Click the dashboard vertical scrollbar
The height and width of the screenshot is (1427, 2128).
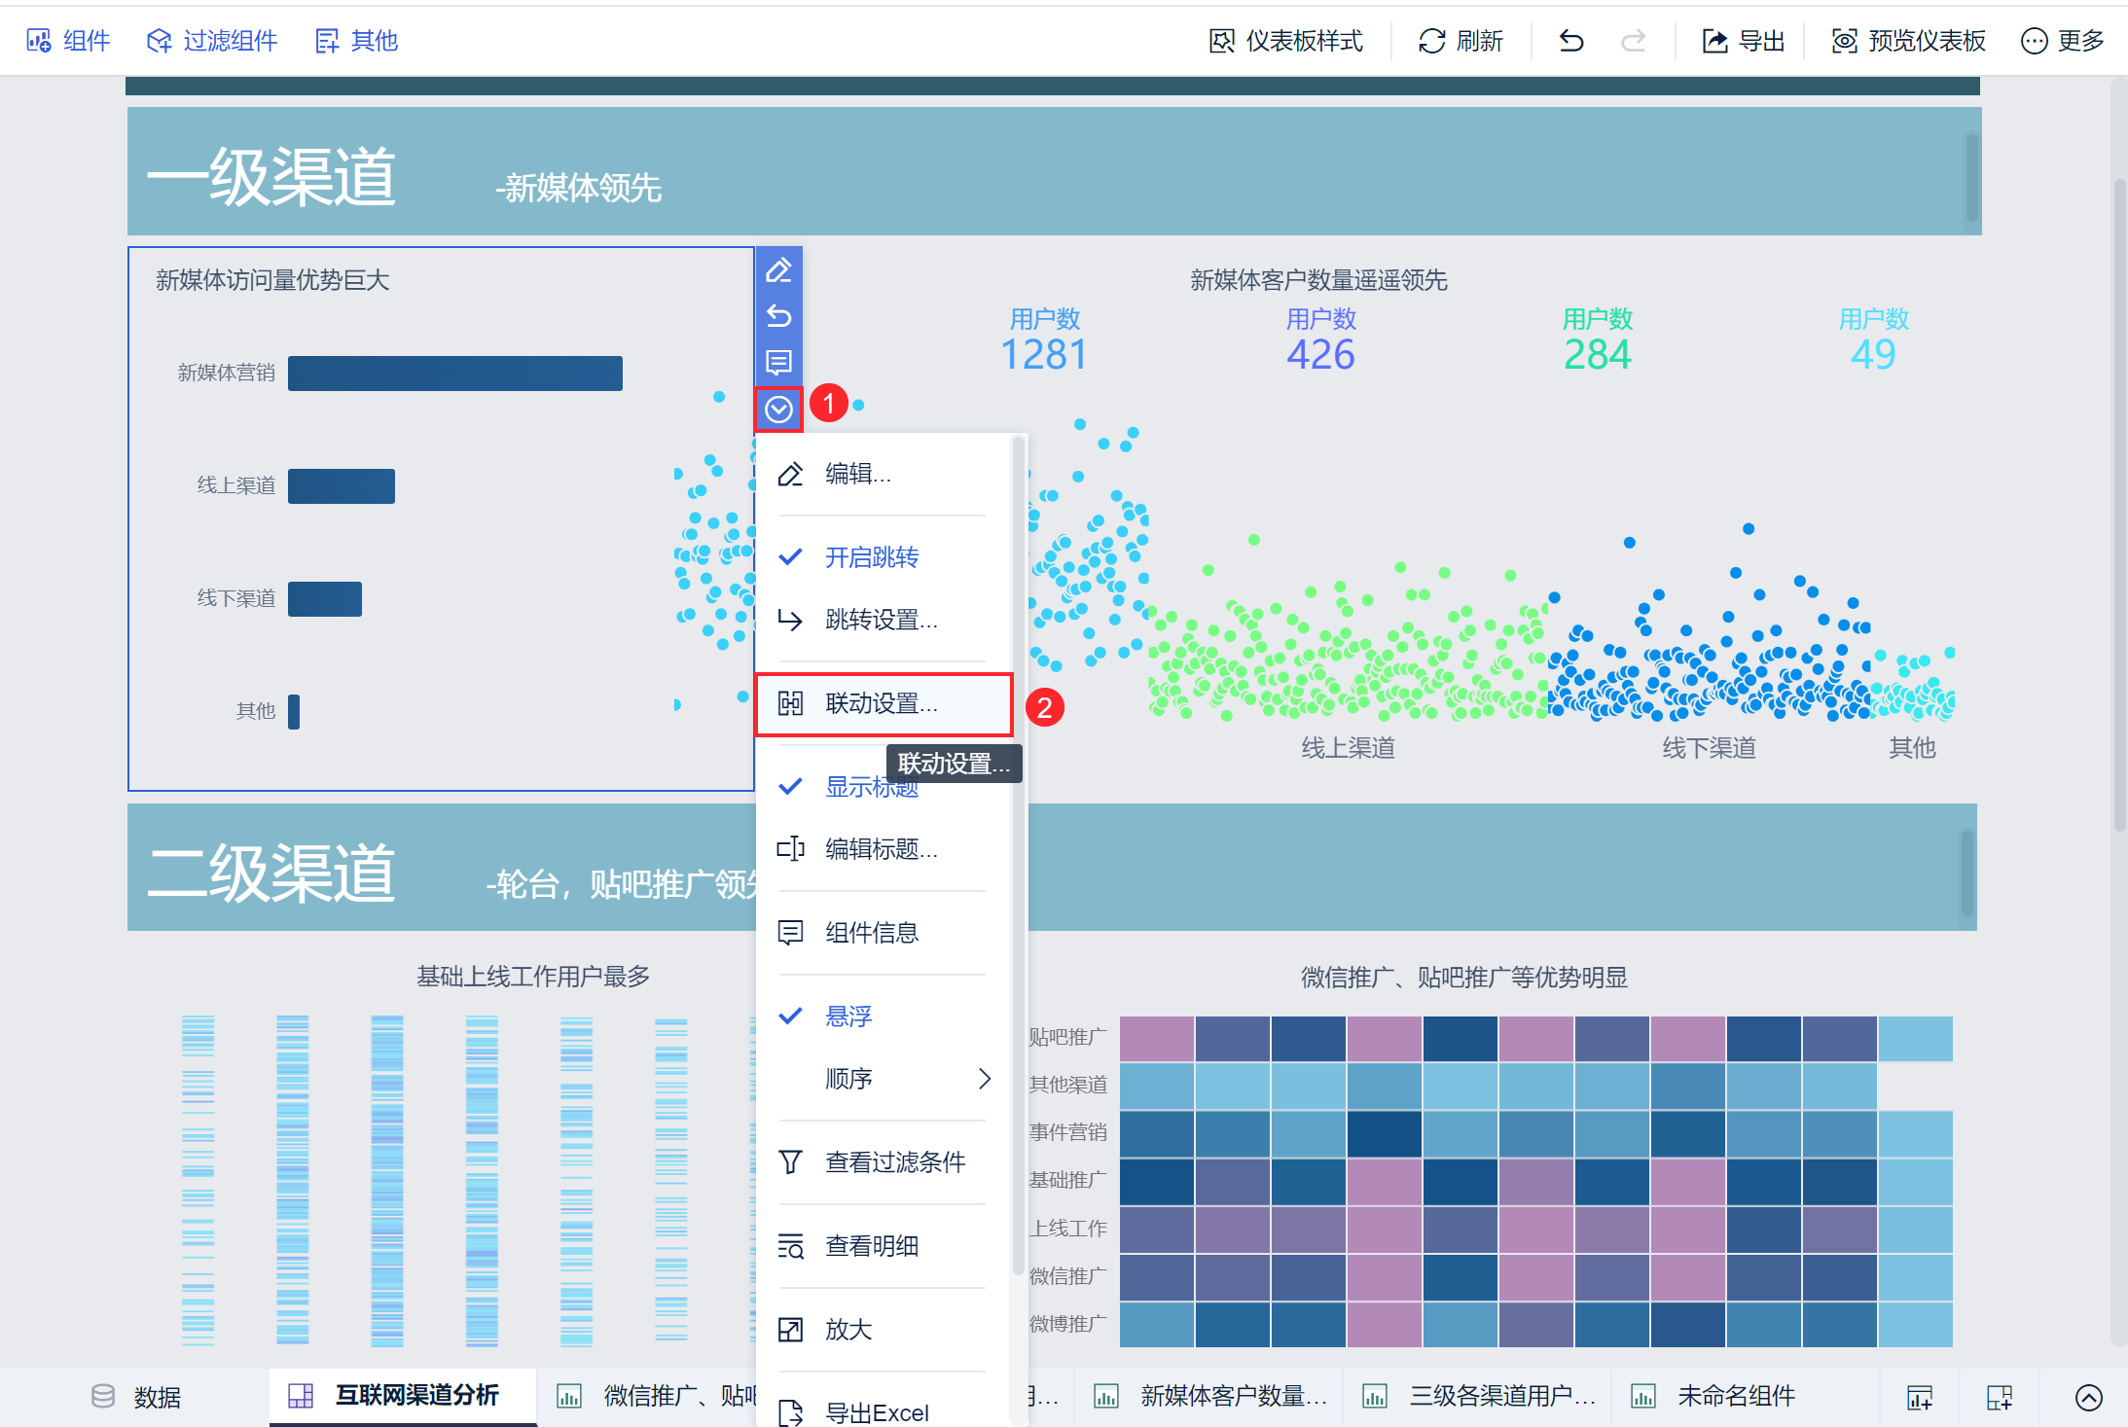click(x=2120, y=506)
